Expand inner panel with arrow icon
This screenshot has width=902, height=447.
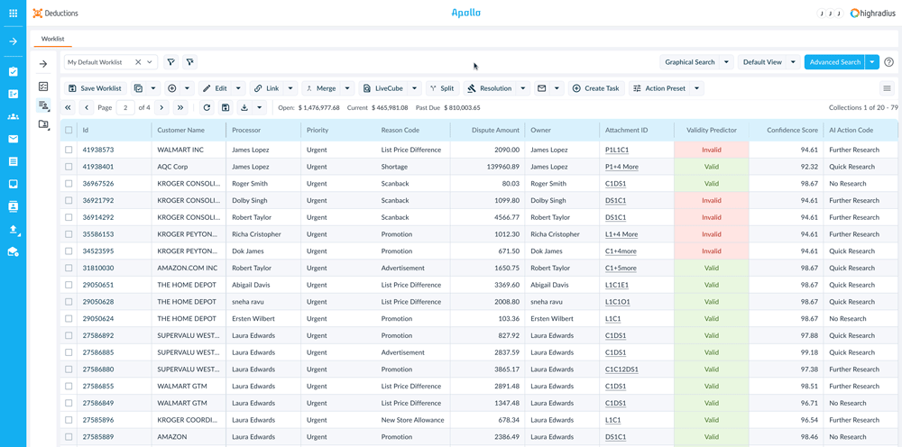tap(43, 64)
